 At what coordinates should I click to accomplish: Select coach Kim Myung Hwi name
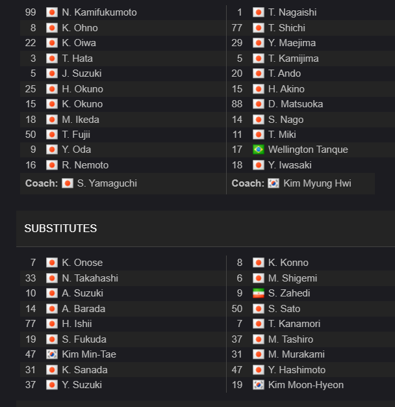click(x=317, y=183)
